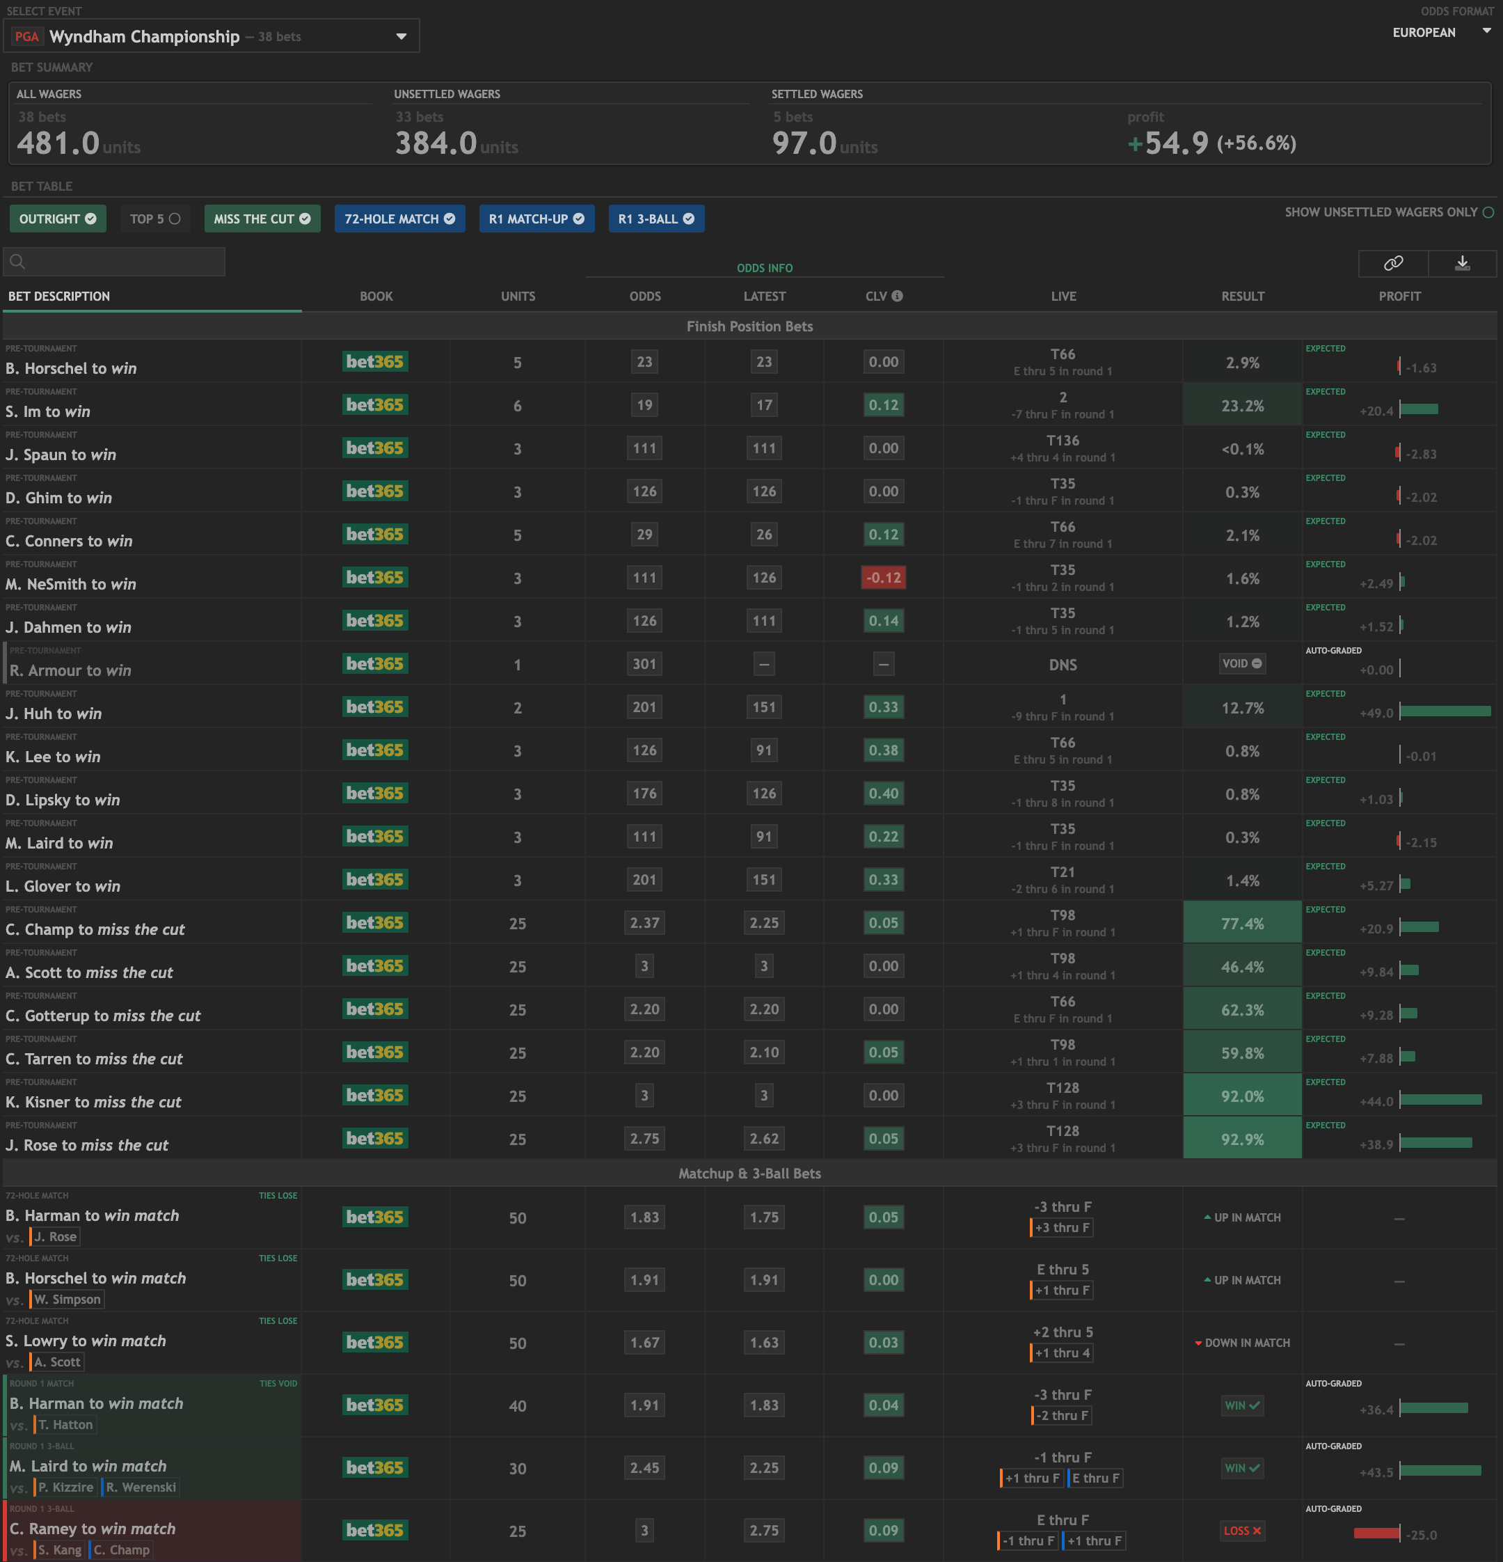Click bet365 logo in B. Horschel row
Screen dimensions: 1503x1562
point(375,362)
